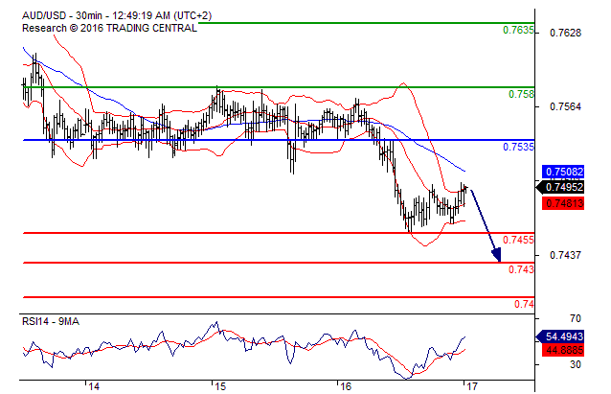Click the 0.7455 support label
Image resolution: width=611 pixels, height=394 pixels.
click(518, 240)
